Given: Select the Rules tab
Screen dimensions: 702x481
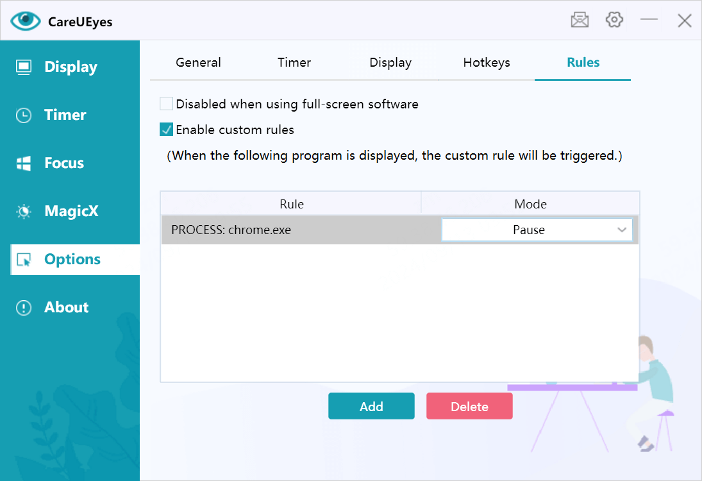Looking at the screenshot, I should pos(583,62).
